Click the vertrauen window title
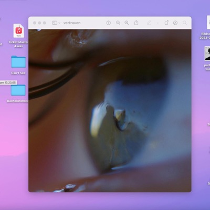The width and height of the screenshot is (210, 210). tap(72, 23)
